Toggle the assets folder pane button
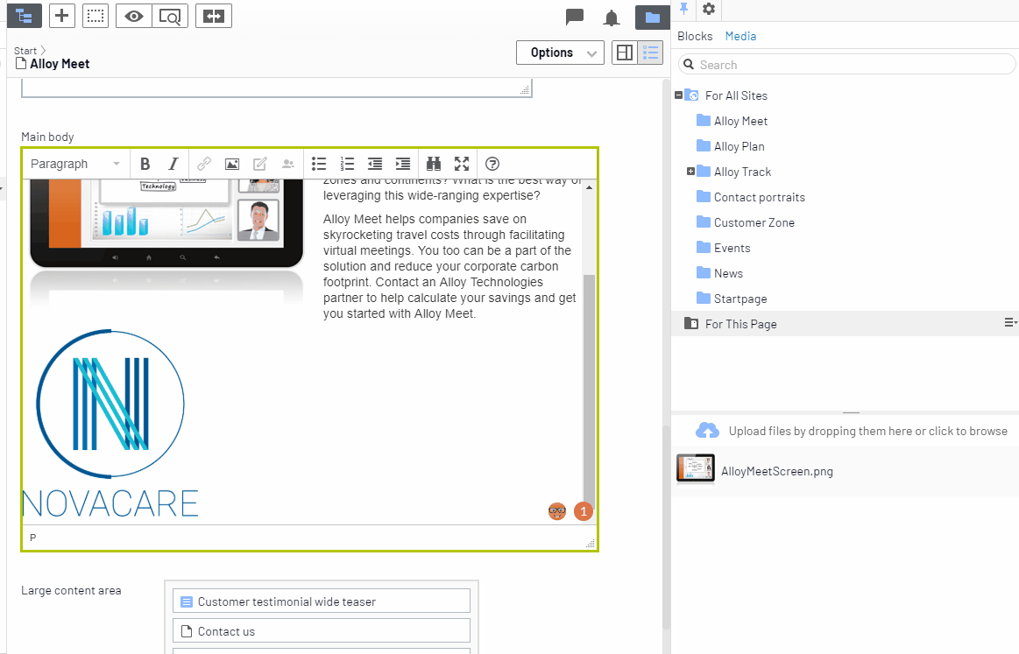This screenshot has width=1019, height=654. 653,18
